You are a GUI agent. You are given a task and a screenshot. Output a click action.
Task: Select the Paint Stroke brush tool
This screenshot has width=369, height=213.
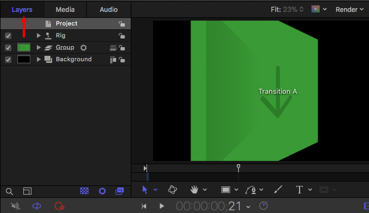point(278,190)
